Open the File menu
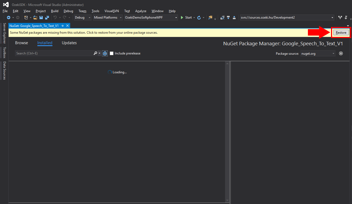The height and width of the screenshot is (204, 352). coord(5,11)
